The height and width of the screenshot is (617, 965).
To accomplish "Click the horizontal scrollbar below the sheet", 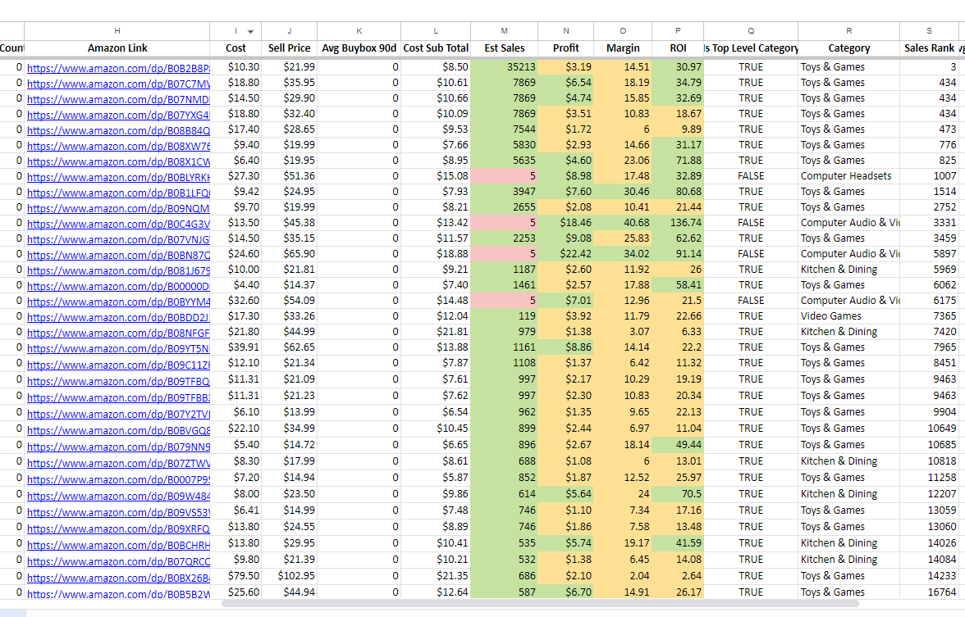I will [540, 603].
